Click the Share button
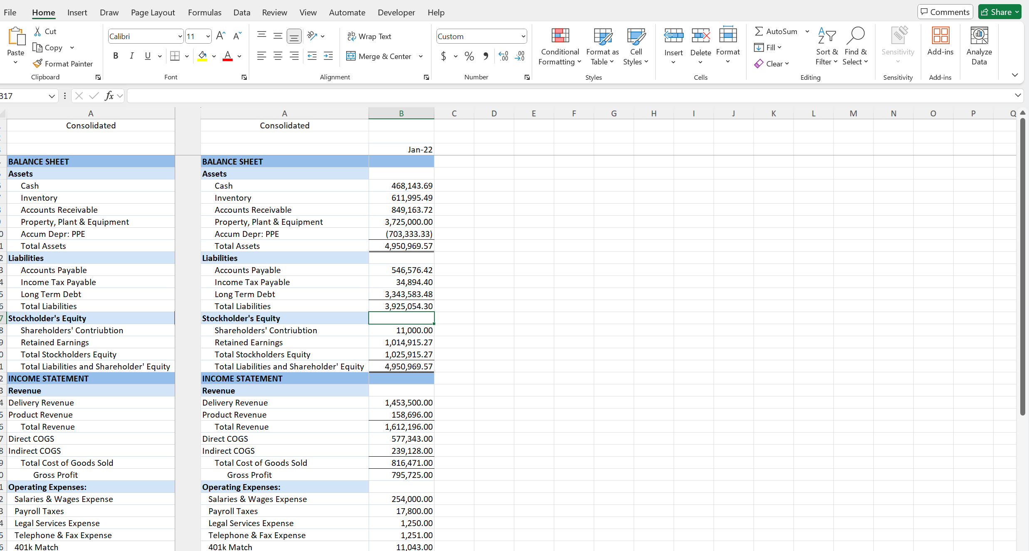This screenshot has width=1029, height=551. click(x=999, y=12)
